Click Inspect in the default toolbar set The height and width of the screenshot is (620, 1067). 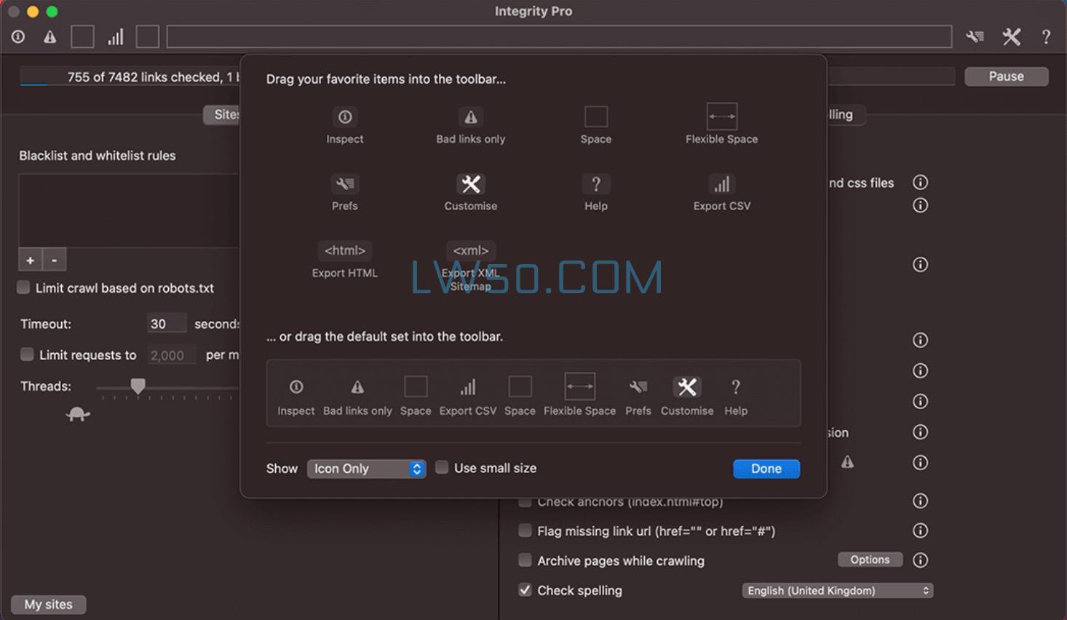tap(296, 397)
